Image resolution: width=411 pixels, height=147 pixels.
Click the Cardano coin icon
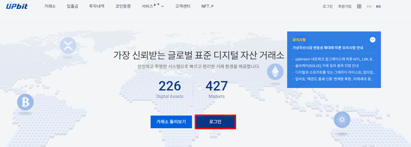[x=342, y=120]
